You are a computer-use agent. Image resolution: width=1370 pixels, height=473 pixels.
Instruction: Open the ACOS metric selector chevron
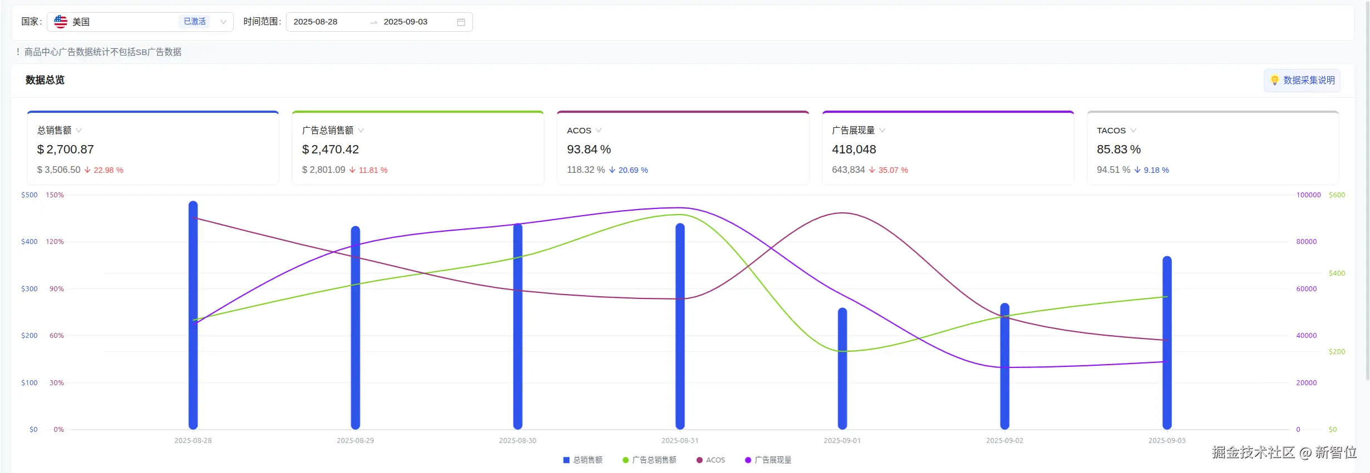[599, 130]
